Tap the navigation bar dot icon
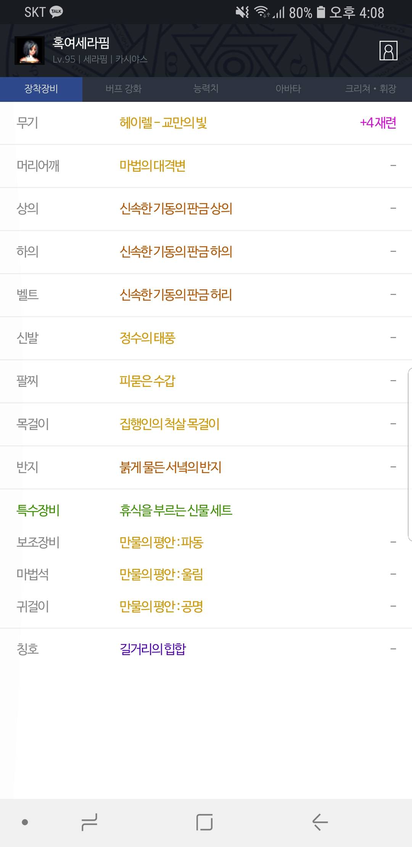Screen dimensions: 412x847 click(25, 822)
